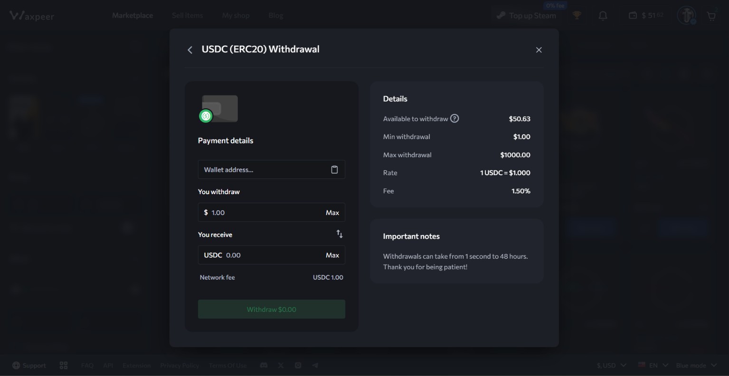The height and width of the screenshot is (376, 729).
Task: Open the Discord icon link
Action: (x=264, y=365)
